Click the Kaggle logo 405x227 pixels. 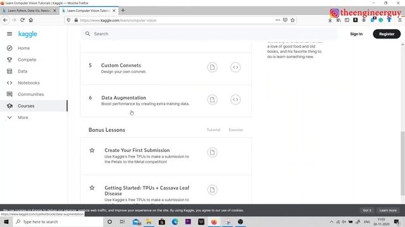[28, 34]
